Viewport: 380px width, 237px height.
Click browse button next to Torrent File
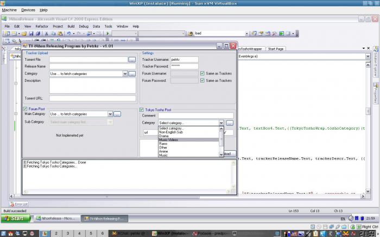coord(132,60)
